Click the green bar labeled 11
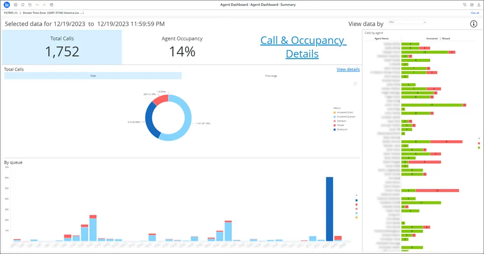Viewport: 484px width, 254px height. click(x=421, y=203)
